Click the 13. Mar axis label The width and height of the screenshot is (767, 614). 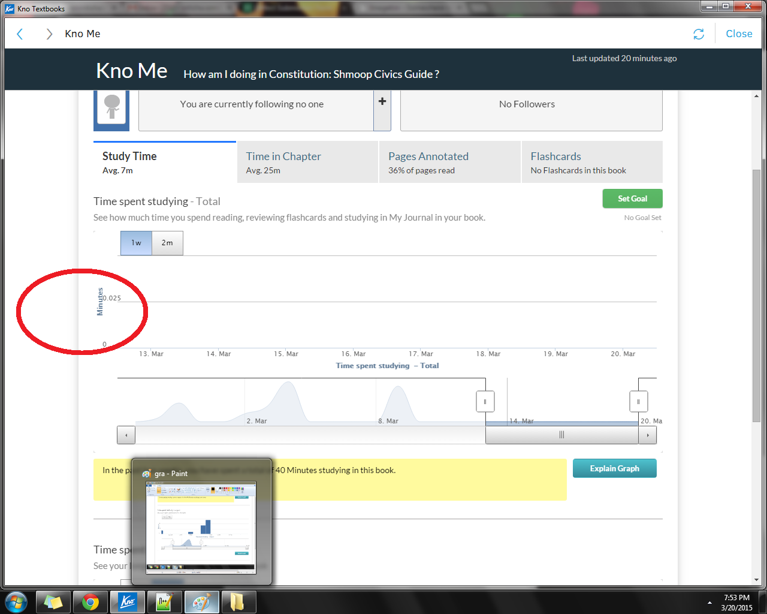point(151,354)
